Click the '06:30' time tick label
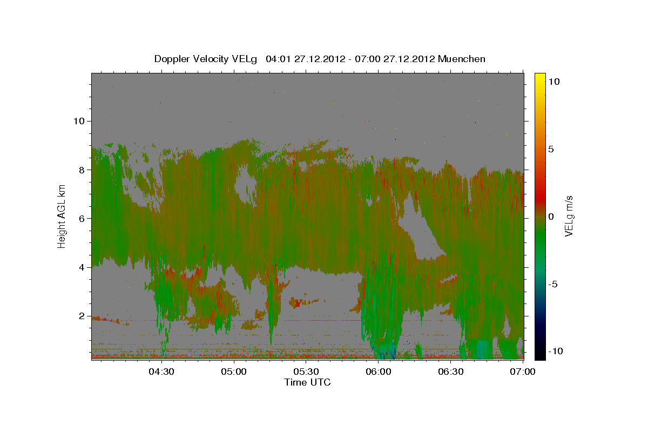The width and height of the screenshot is (648, 432). click(x=451, y=372)
